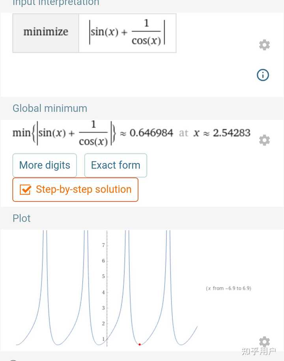Open gear options beside Global minimum result
Screen dimensions: 284x361
pos(264,140)
